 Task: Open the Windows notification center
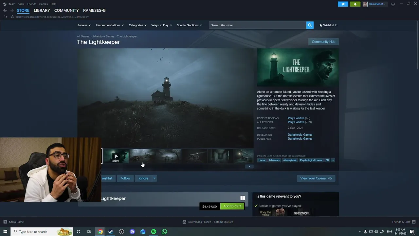tap(412, 232)
